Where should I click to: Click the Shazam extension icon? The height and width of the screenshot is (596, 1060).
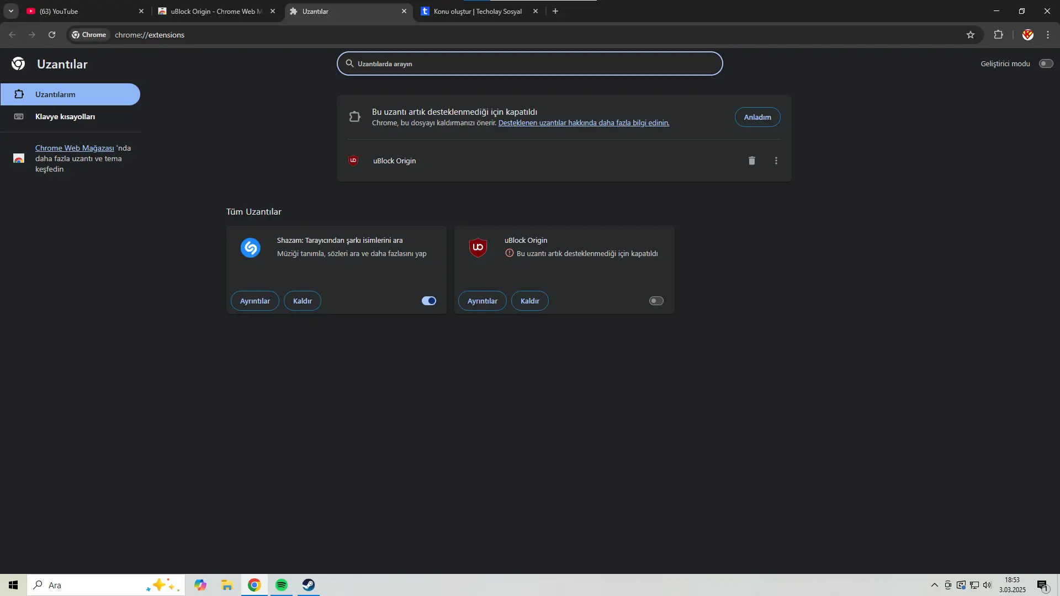(x=250, y=248)
